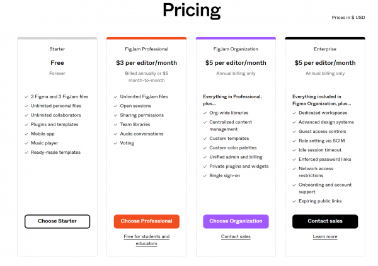Screen dimensions: 378x266
Task: Click the checkmark next to Music player
Action: pyautogui.click(x=26, y=143)
